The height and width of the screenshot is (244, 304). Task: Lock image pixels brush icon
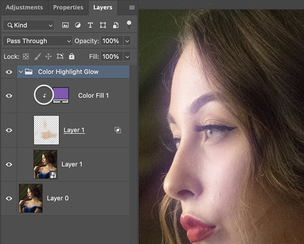pos(37,57)
